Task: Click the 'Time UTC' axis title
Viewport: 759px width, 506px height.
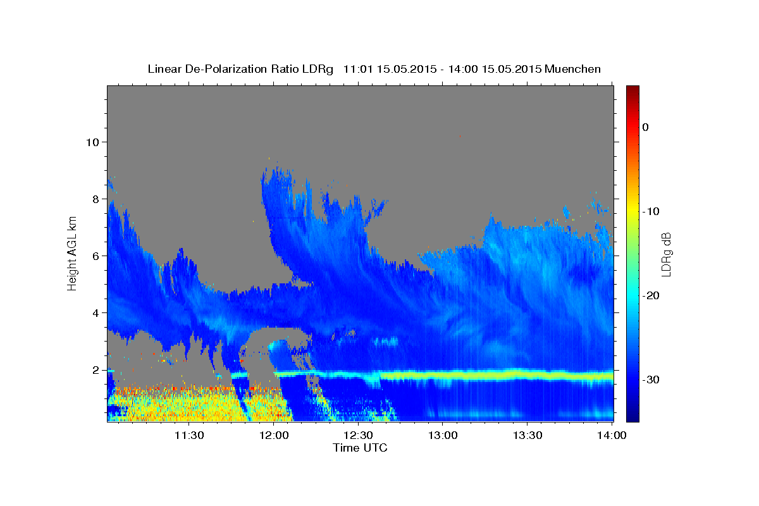Action: [360, 448]
